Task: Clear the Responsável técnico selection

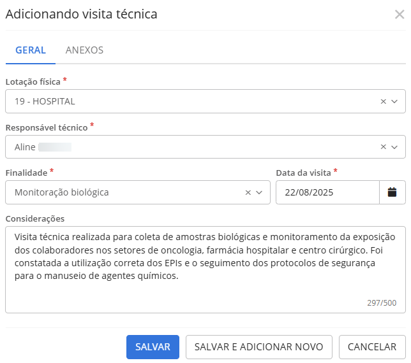Action: 383,147
